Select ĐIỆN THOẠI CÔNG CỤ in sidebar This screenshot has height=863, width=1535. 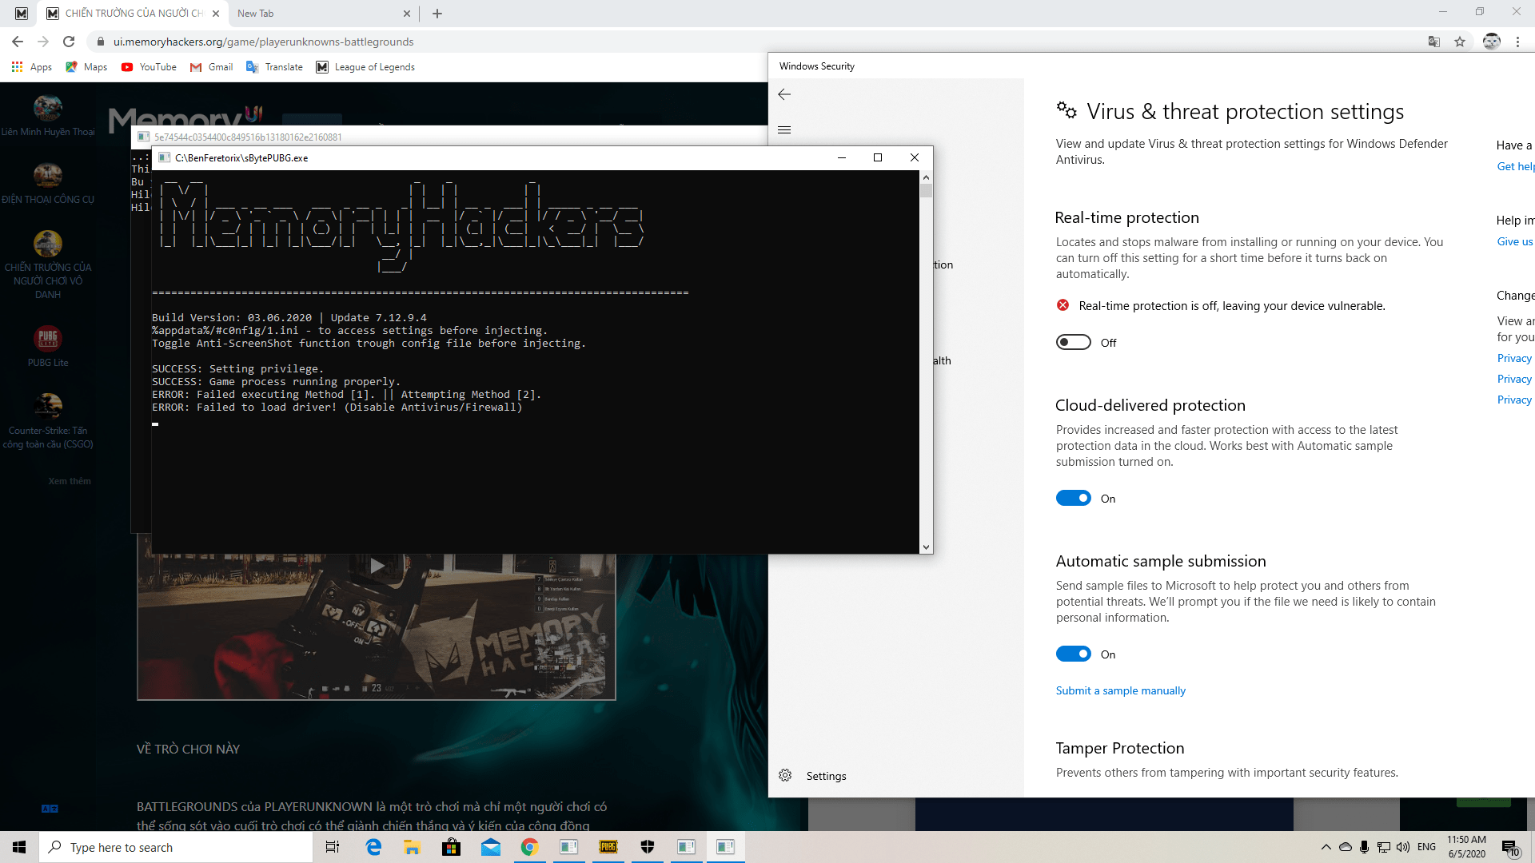pos(48,184)
